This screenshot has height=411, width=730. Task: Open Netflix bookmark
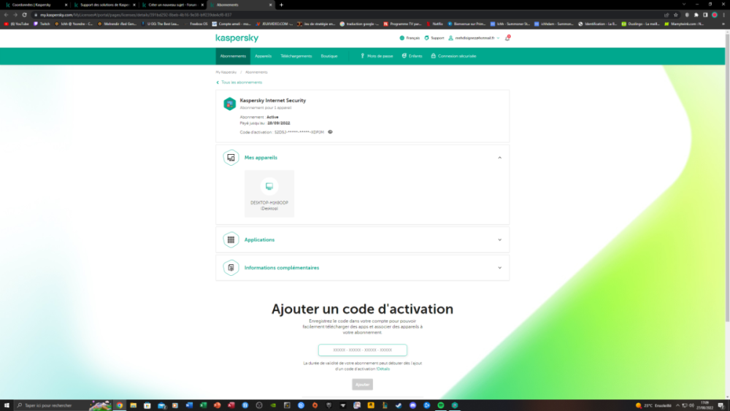coord(435,24)
